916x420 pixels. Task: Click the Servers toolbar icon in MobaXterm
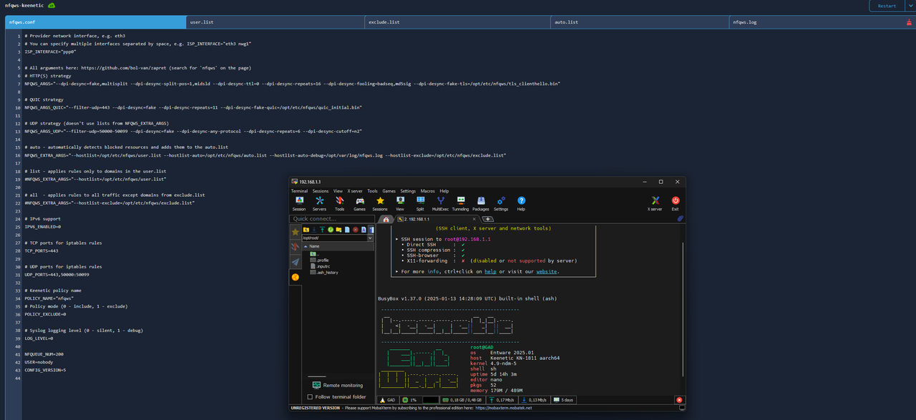click(x=319, y=204)
